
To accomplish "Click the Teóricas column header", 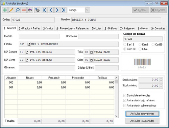I will click(x=102, y=78).
